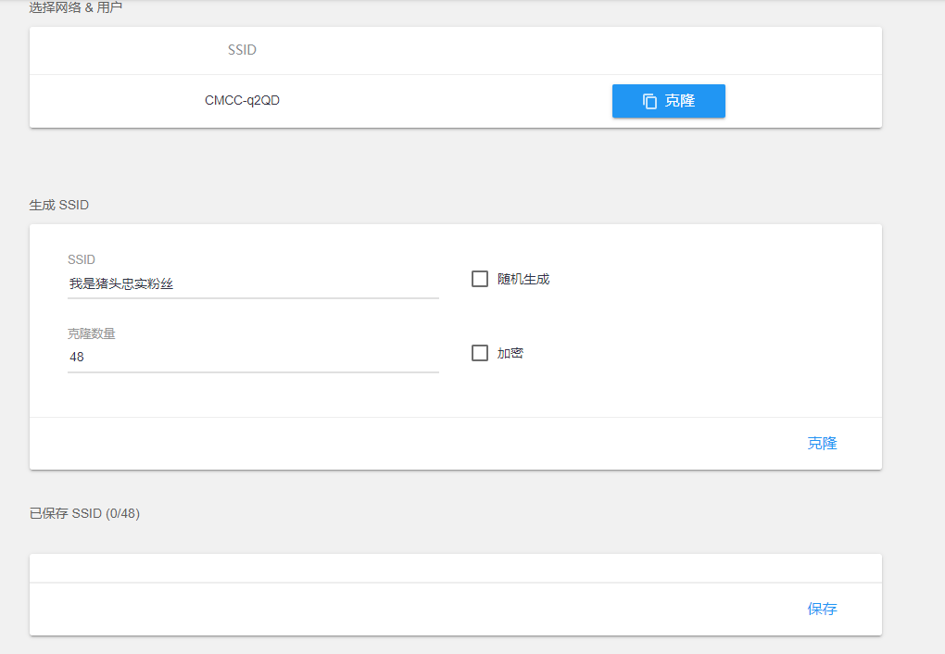Click the 加密 label text
Viewport: 945px width, 654px height.
(x=510, y=353)
